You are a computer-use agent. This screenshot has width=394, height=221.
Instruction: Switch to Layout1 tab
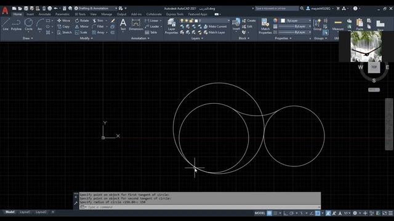(25, 212)
